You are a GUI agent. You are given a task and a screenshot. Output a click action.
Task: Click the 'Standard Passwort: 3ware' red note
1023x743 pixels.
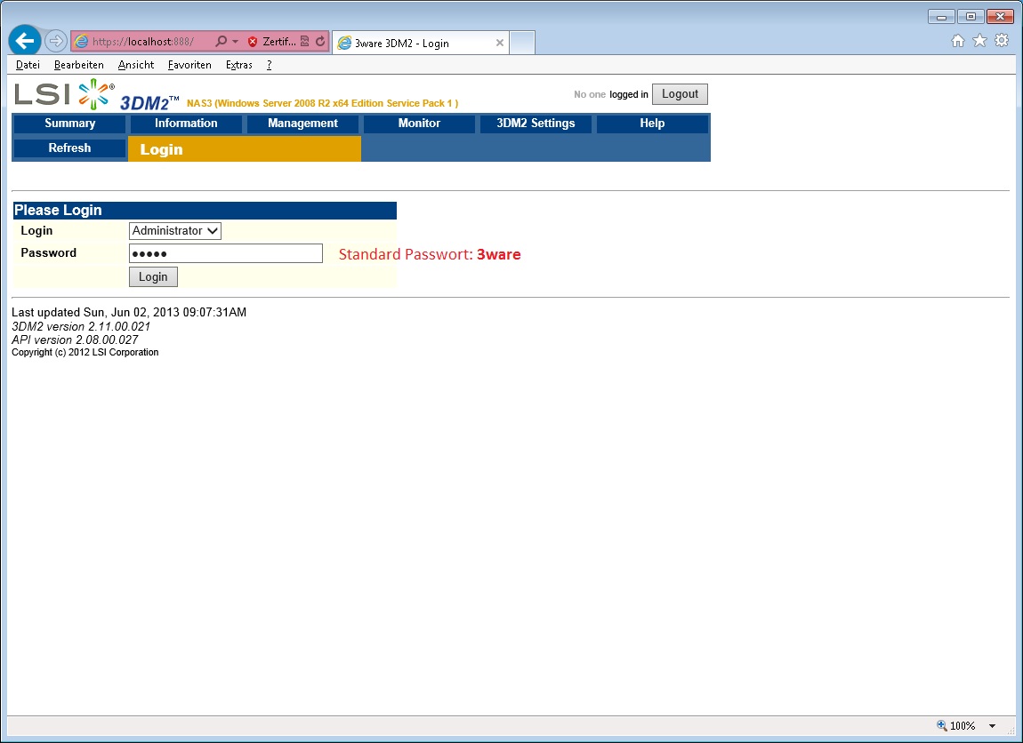click(x=430, y=254)
